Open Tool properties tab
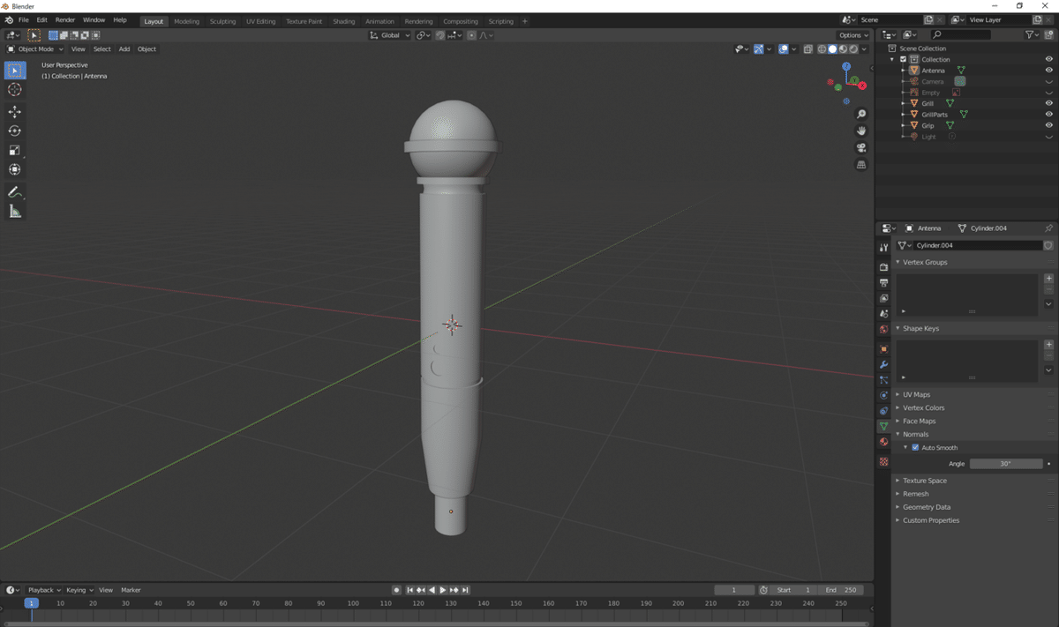1059x627 pixels. [x=883, y=248]
